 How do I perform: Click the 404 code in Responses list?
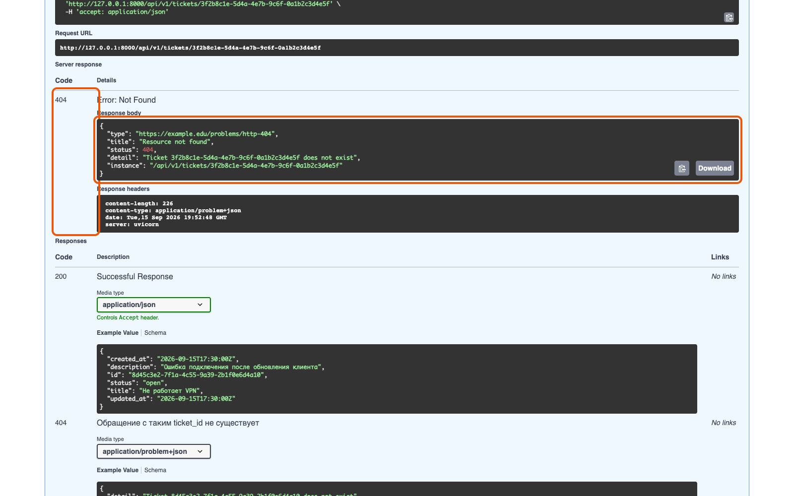pos(61,423)
